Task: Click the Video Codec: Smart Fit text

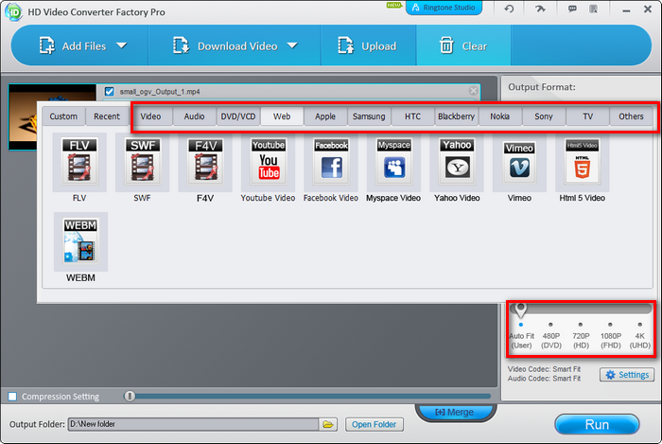Action: (x=544, y=369)
